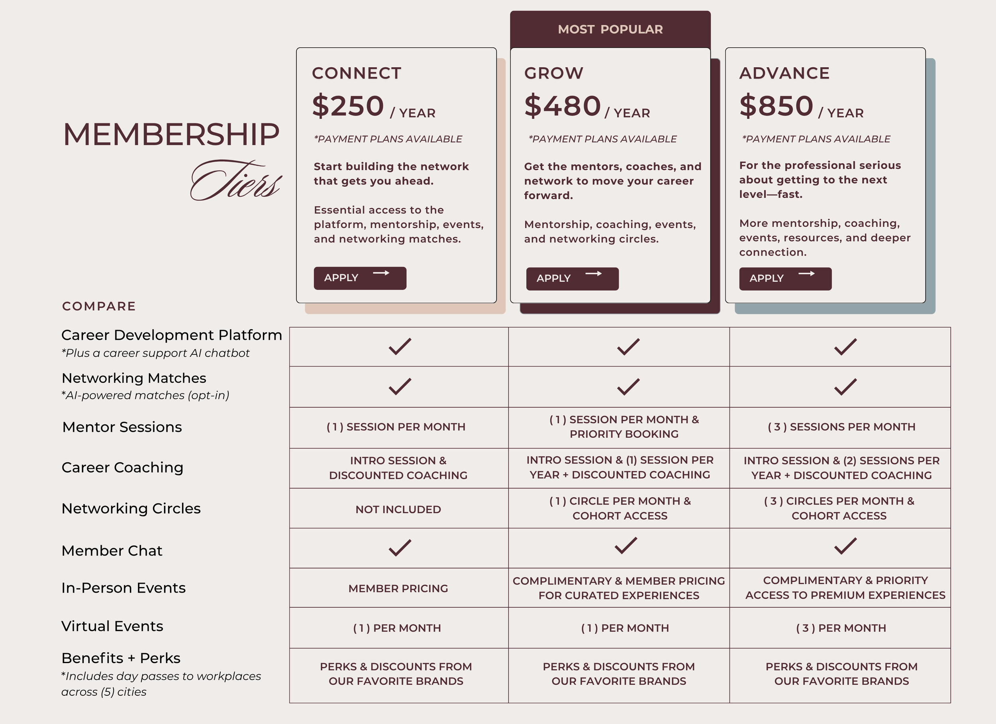996x724 pixels.
Task: Click the Advance plan heading
Action: point(784,73)
